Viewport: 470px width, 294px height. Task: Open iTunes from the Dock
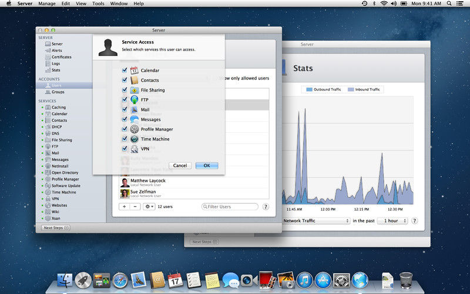click(304, 280)
